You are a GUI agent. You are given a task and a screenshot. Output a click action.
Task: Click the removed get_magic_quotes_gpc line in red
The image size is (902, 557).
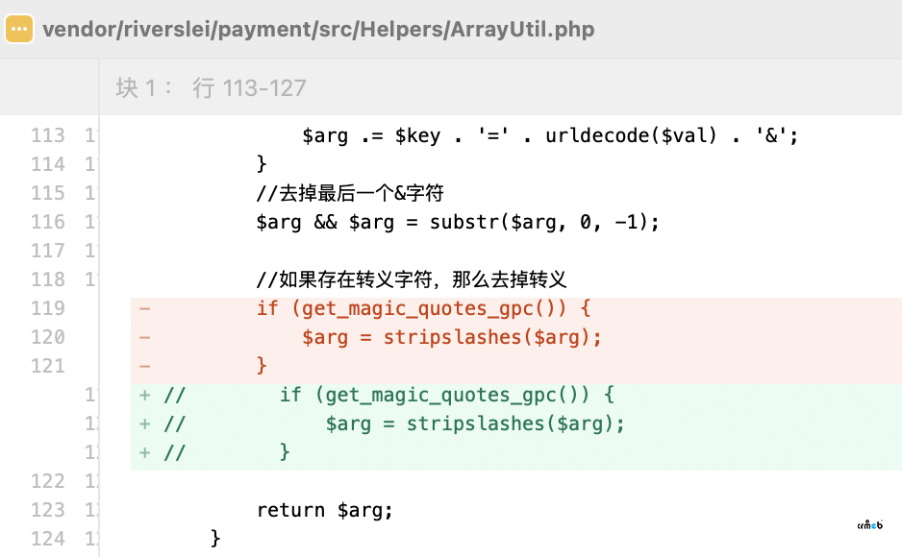tap(423, 309)
